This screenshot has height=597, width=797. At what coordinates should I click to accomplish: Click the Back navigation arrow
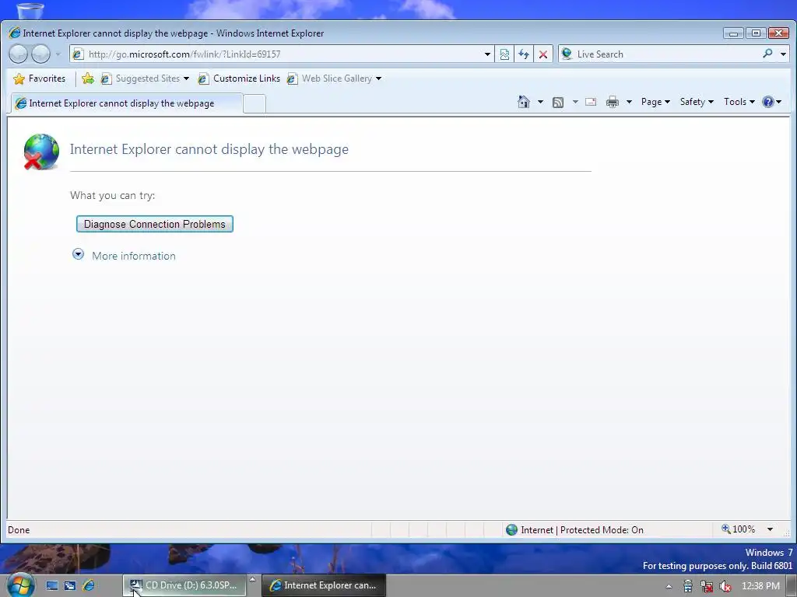[19, 54]
